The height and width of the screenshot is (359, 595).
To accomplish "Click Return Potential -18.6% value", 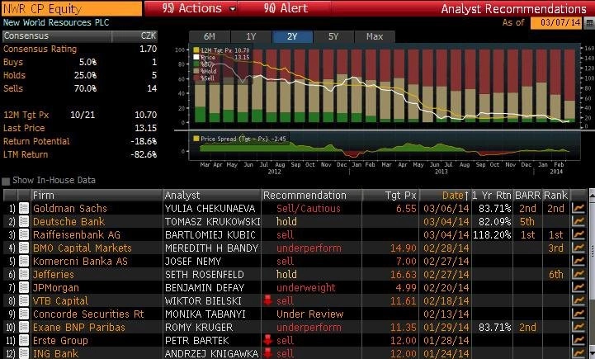I will 144,142.
